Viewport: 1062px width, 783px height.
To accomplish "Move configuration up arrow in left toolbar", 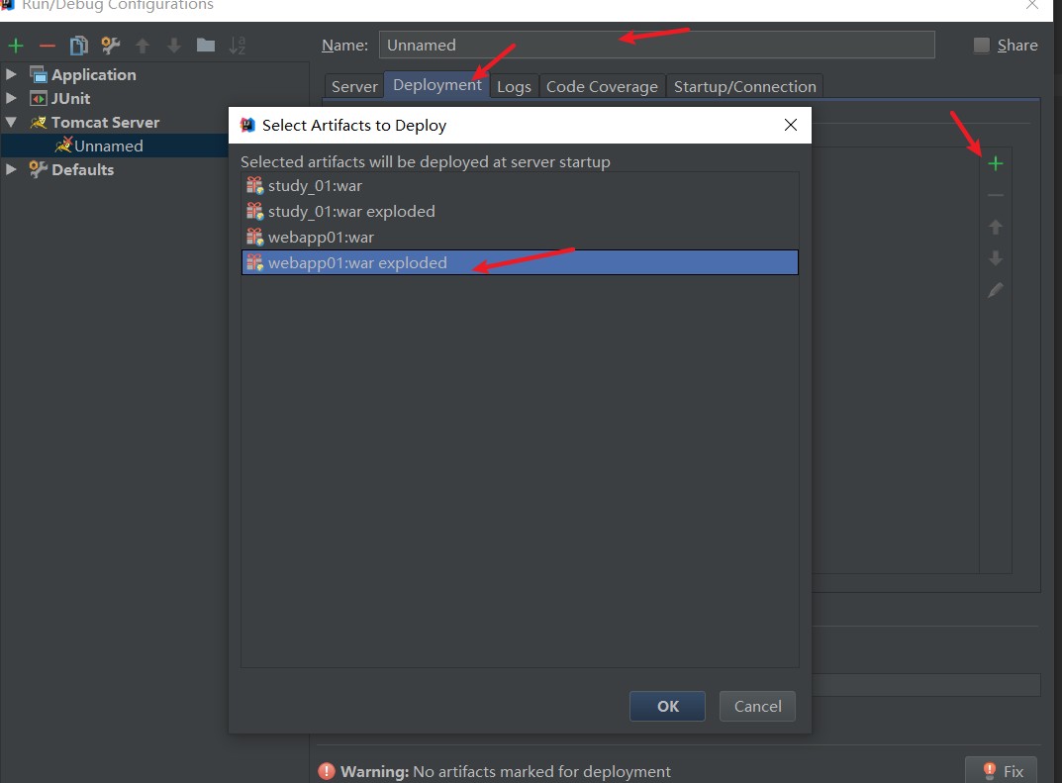I will 143,46.
